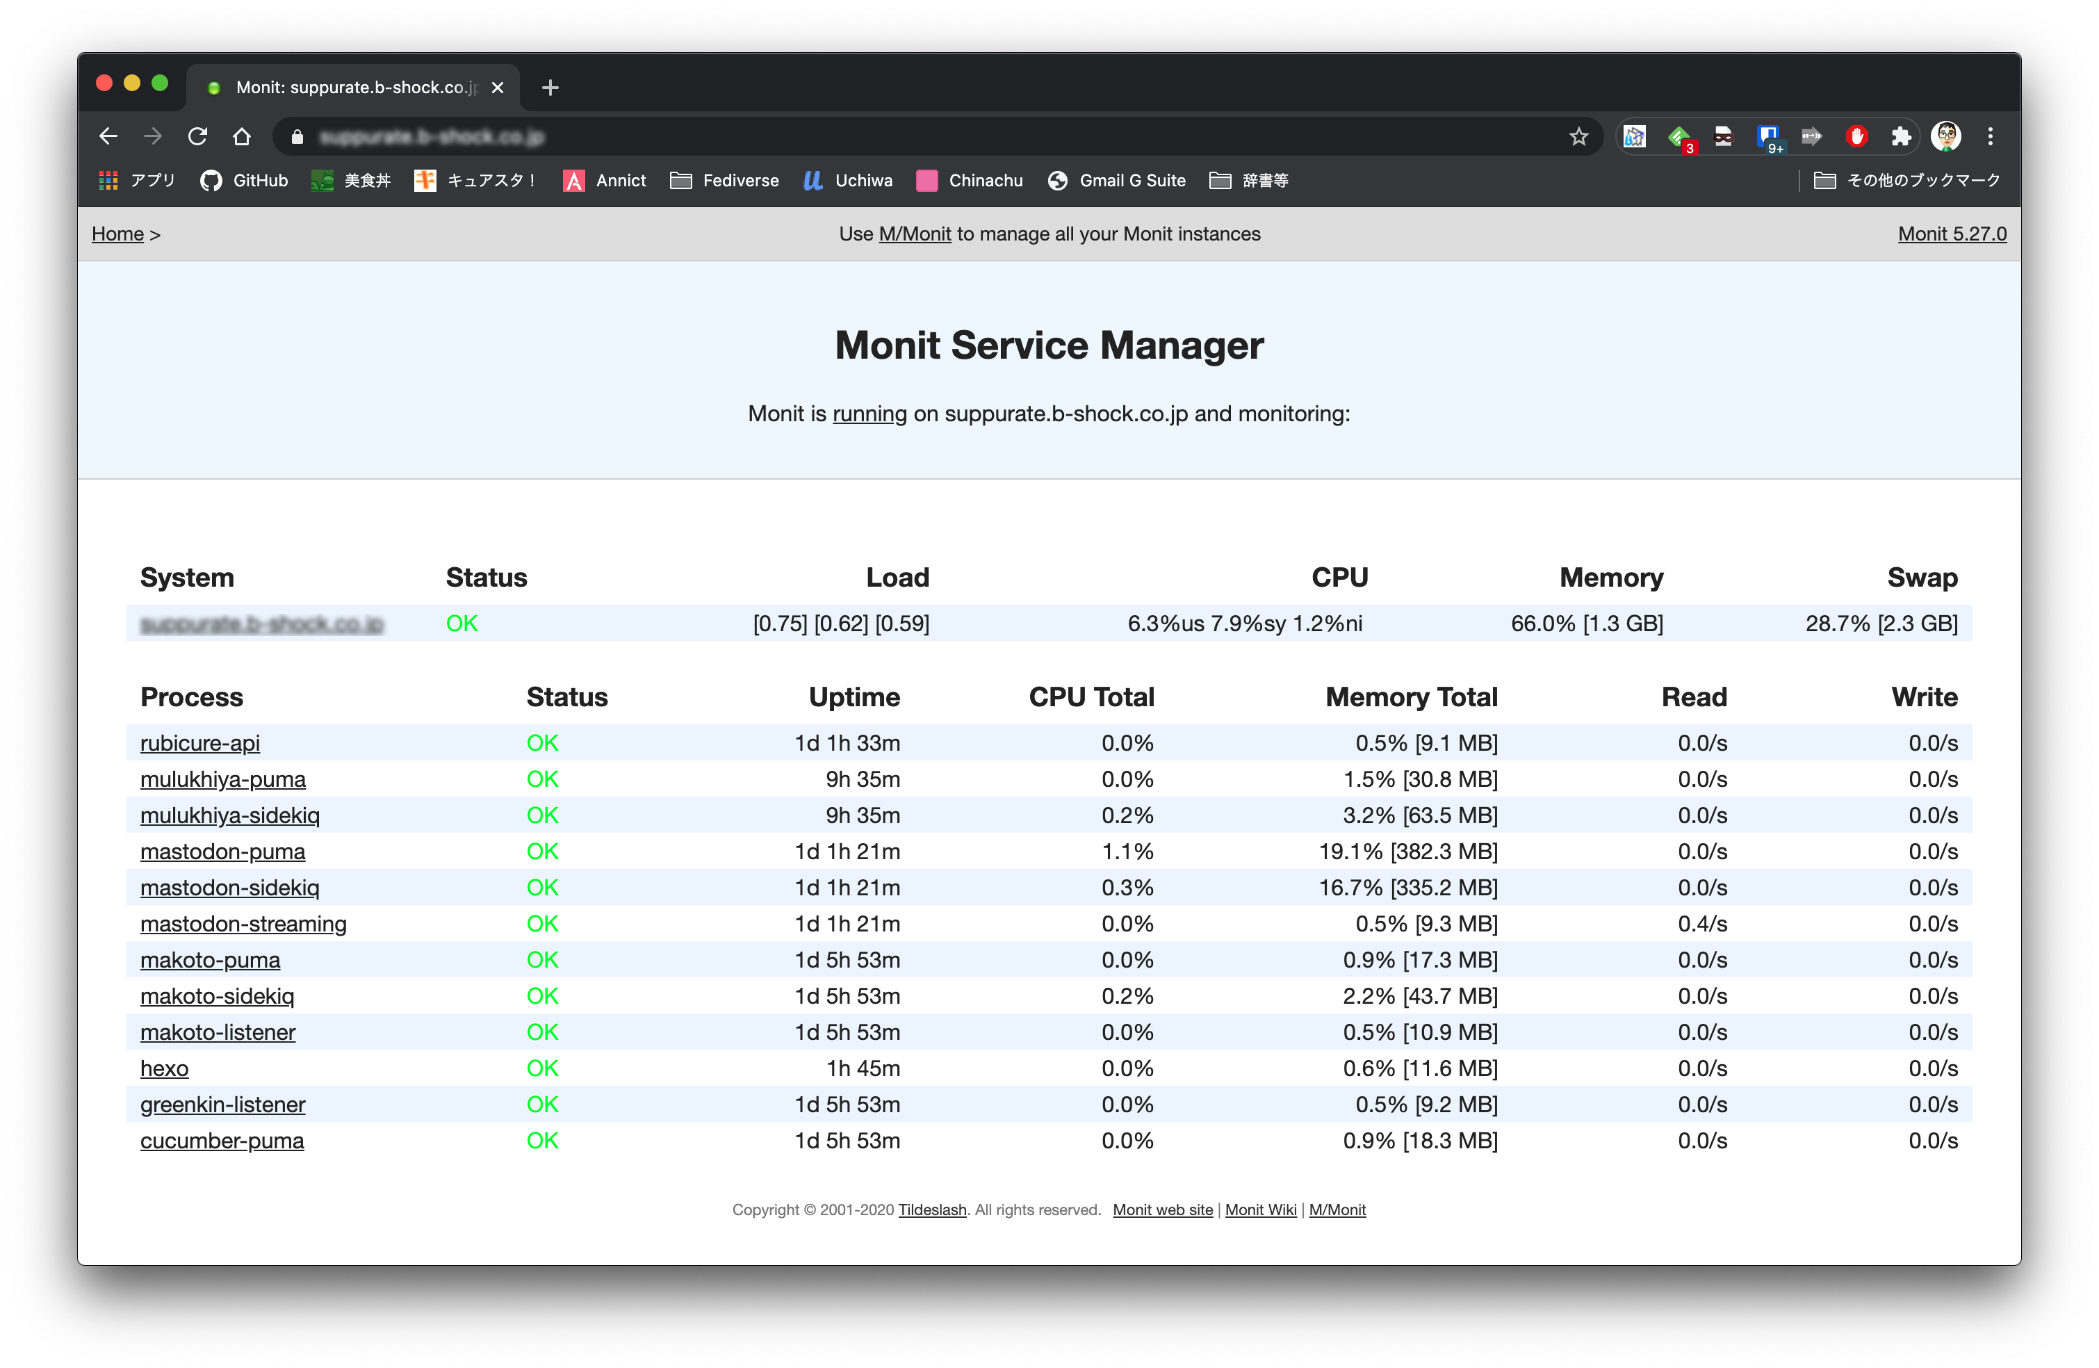
Task: Click the home icon in toolbar
Action: pos(242,137)
